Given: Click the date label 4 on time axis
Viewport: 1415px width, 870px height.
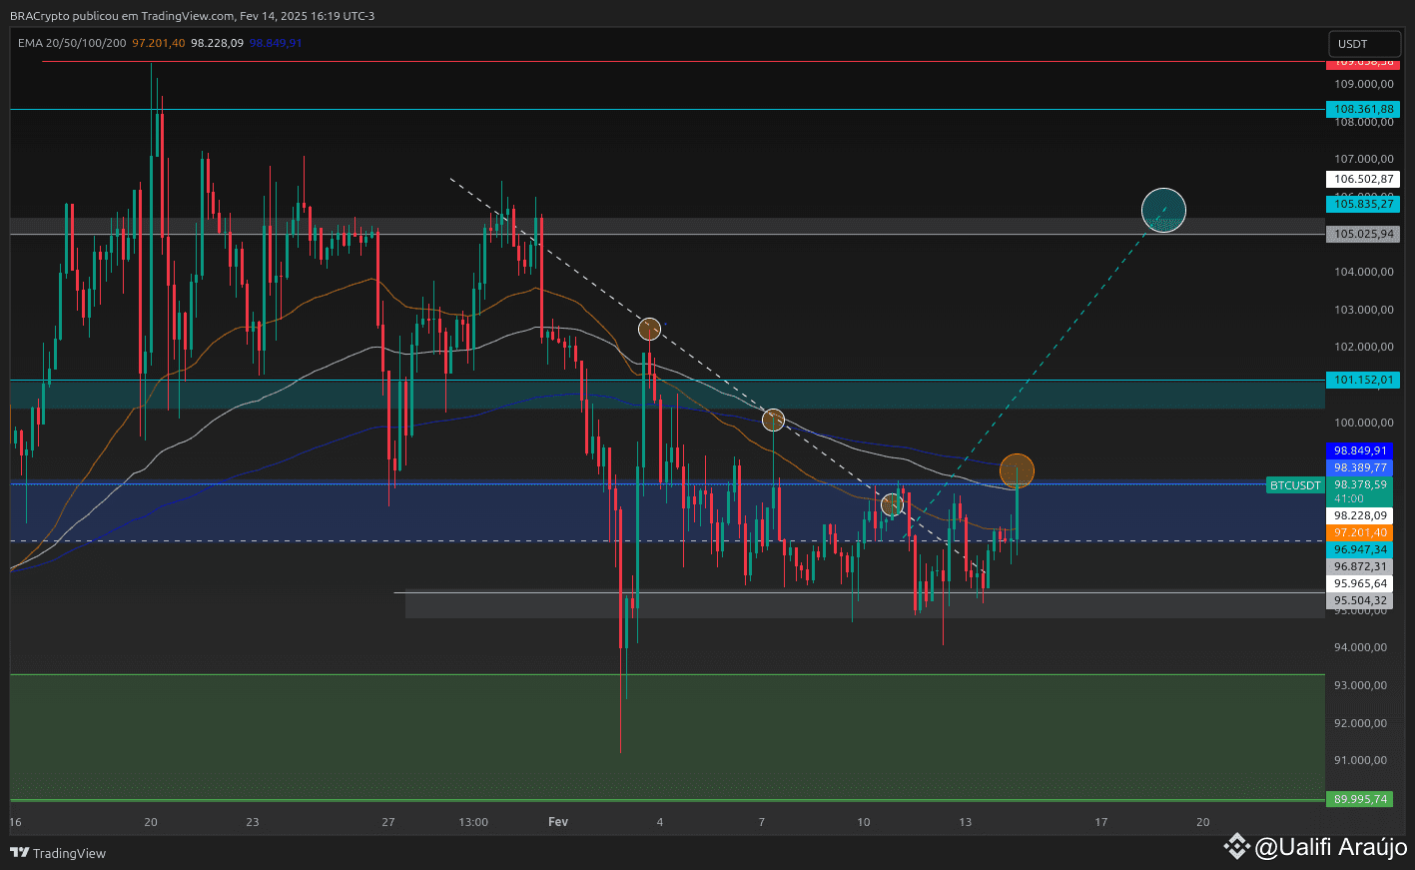Looking at the screenshot, I should [660, 822].
